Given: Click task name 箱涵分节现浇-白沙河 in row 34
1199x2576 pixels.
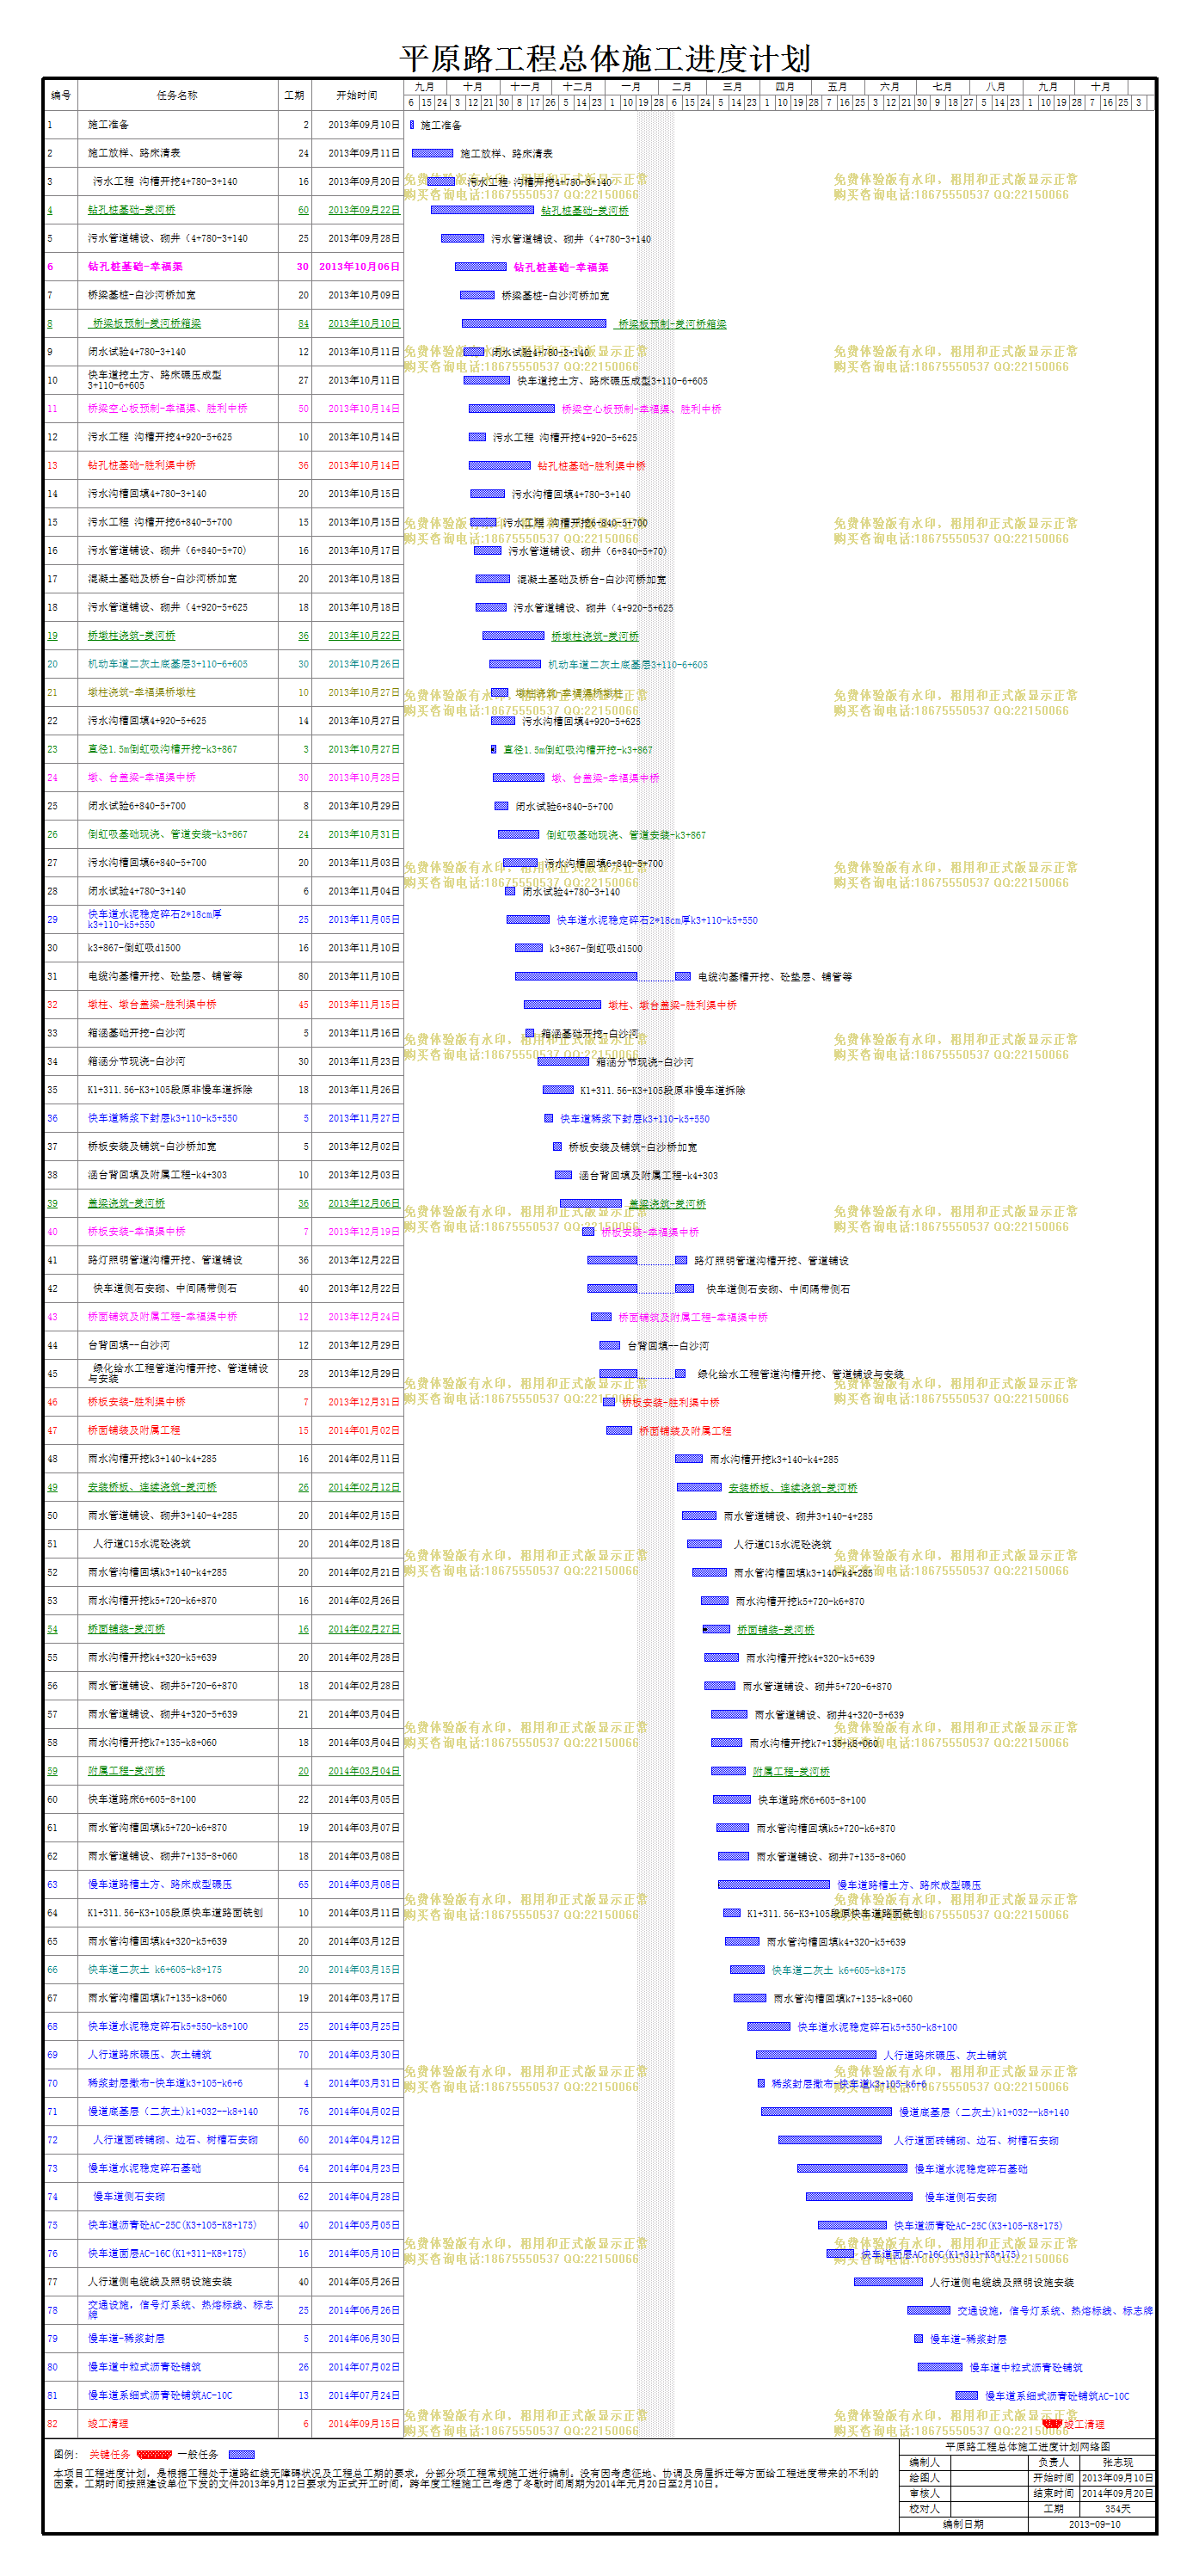Looking at the screenshot, I should tap(136, 1062).
